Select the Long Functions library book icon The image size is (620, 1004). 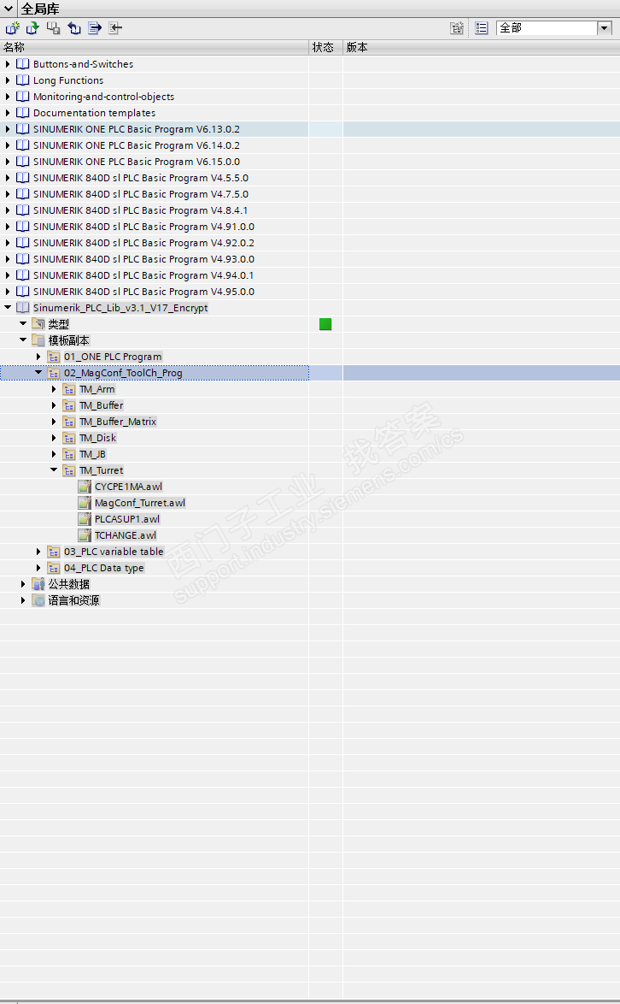(x=23, y=80)
